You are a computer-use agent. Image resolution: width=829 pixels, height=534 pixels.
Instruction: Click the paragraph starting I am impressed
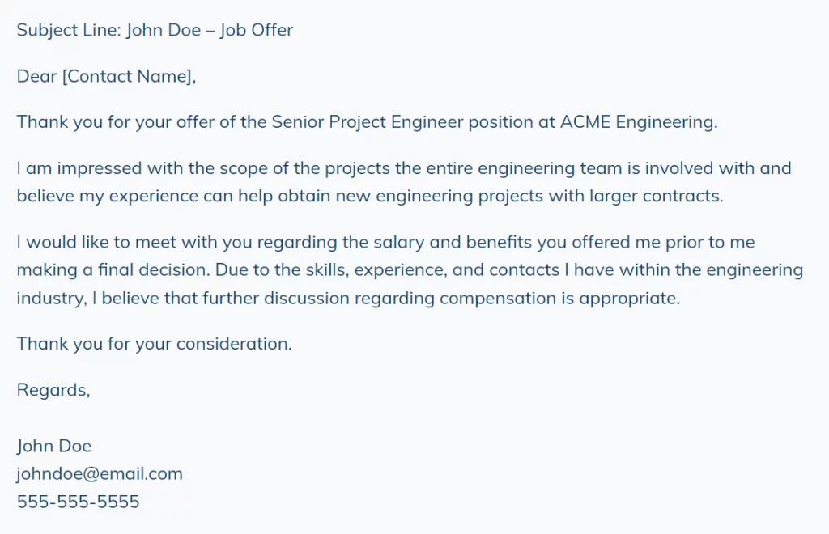(x=404, y=182)
